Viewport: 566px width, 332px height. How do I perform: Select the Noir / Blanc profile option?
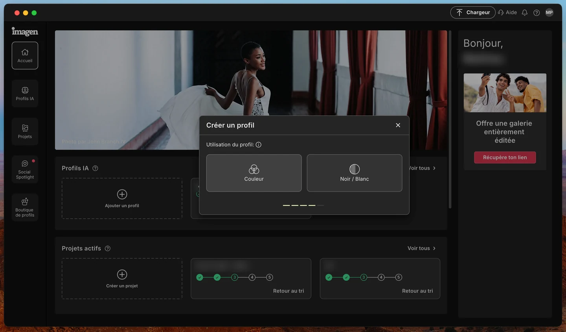(355, 173)
